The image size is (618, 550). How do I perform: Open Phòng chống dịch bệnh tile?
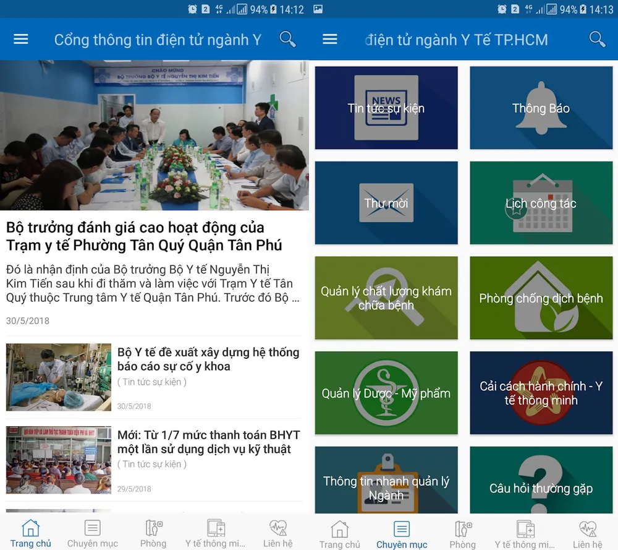coord(541,298)
